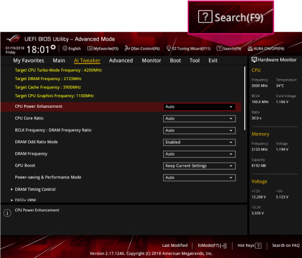Click the Search(F9) question mark icon
The height and width of the screenshot is (258, 302).
pos(220,48)
